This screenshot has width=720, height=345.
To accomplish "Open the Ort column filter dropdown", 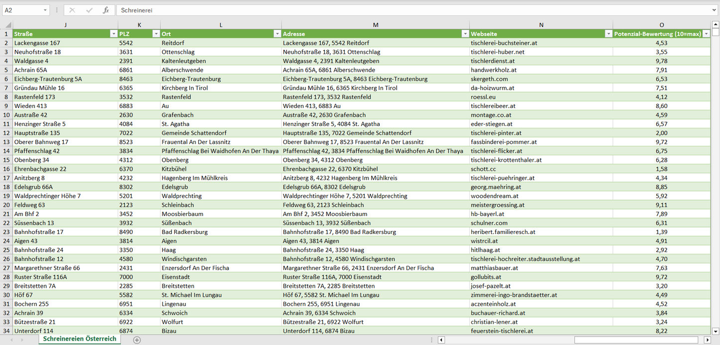I will click(x=277, y=34).
